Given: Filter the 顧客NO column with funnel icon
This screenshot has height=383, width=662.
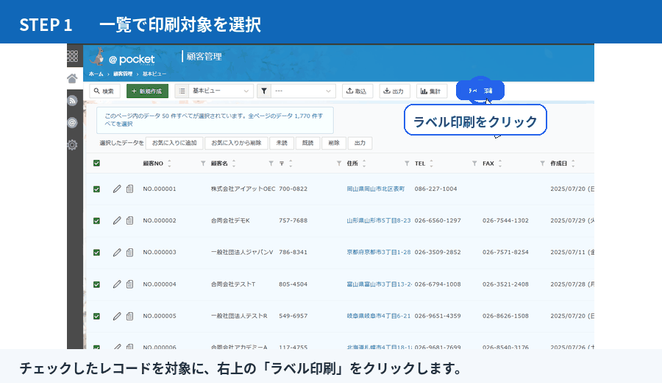Looking at the screenshot, I should 203,164.
